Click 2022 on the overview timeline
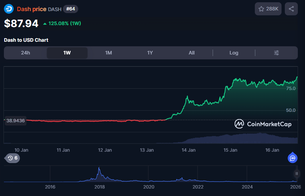 point(198,187)
